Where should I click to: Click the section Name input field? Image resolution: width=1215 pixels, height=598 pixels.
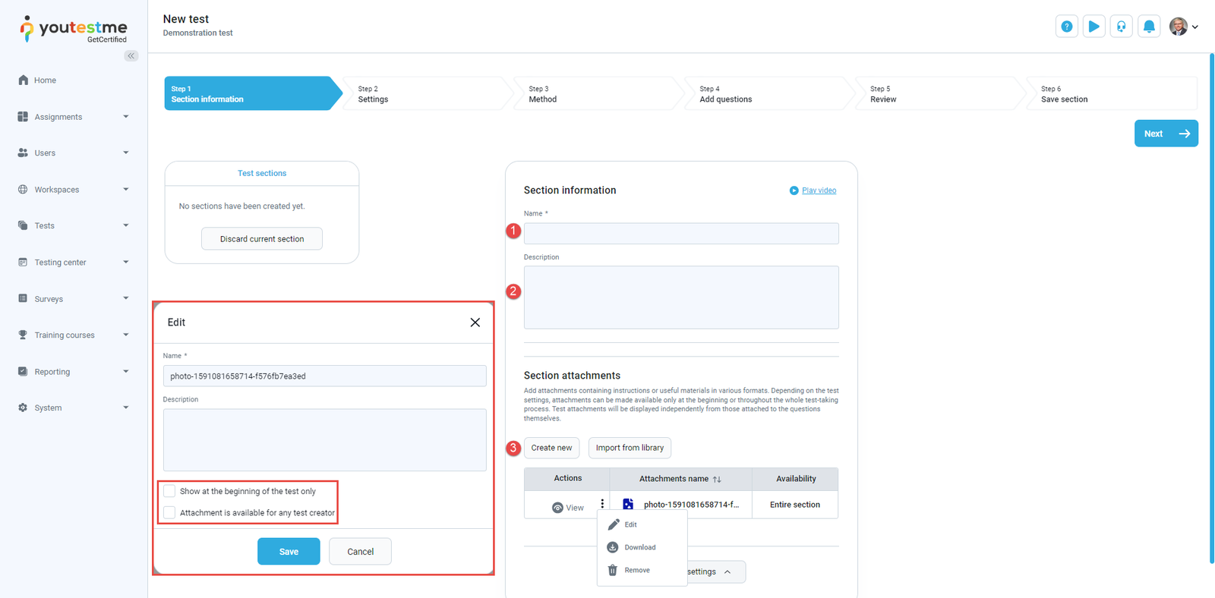pyautogui.click(x=680, y=234)
